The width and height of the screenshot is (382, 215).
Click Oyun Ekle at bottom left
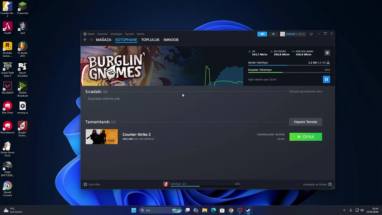tap(92, 185)
